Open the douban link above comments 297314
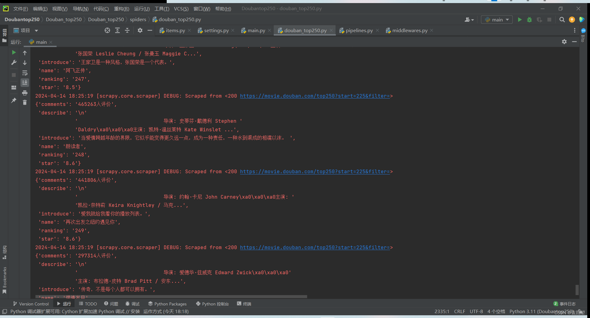The height and width of the screenshot is (318, 590). 315,247
